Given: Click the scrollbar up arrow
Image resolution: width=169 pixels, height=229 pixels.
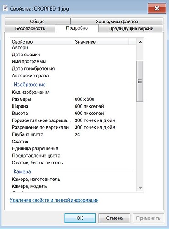Looking at the screenshot, I should 140,42.
